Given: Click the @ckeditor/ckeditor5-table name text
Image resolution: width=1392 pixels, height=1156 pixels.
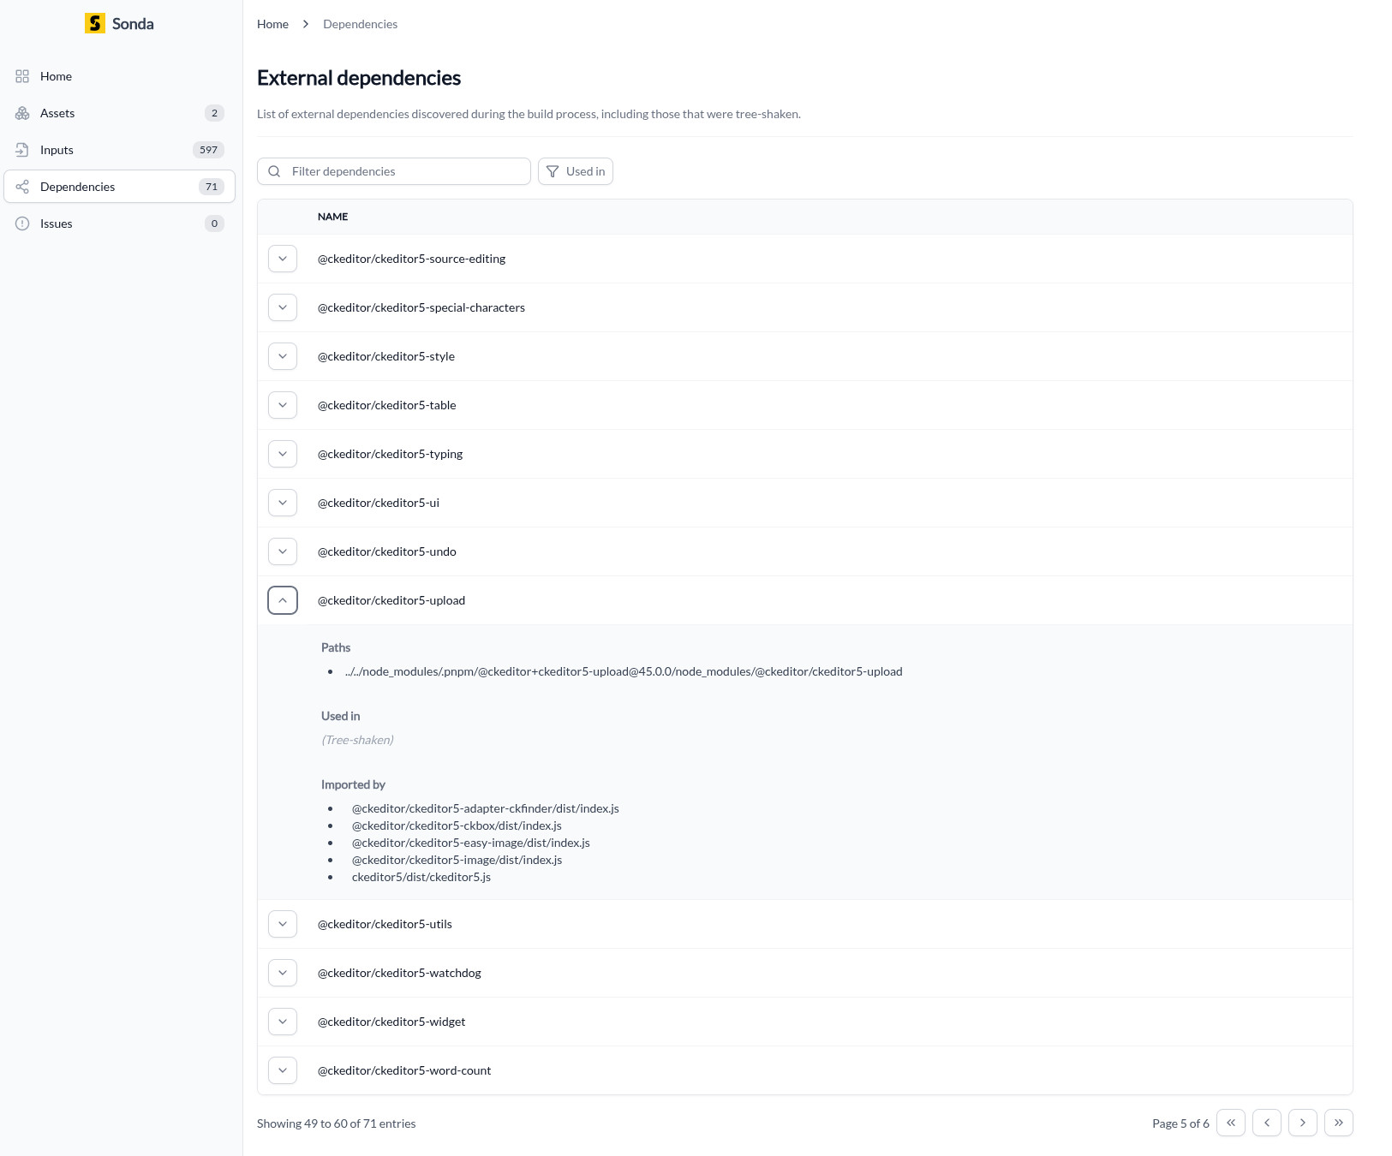Looking at the screenshot, I should point(387,405).
